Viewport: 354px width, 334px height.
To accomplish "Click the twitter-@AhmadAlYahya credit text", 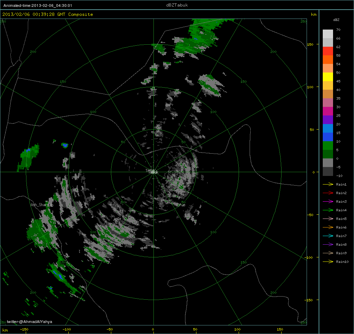I will tap(29, 322).
